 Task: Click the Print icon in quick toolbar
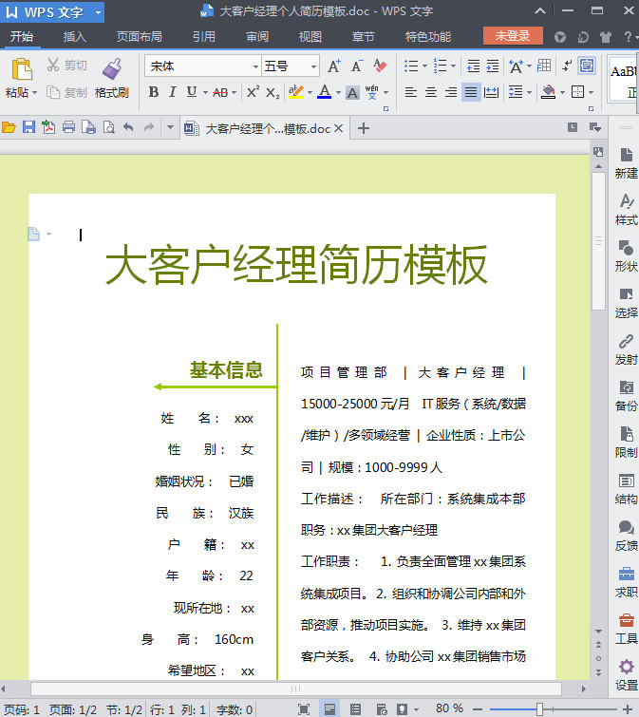point(68,128)
